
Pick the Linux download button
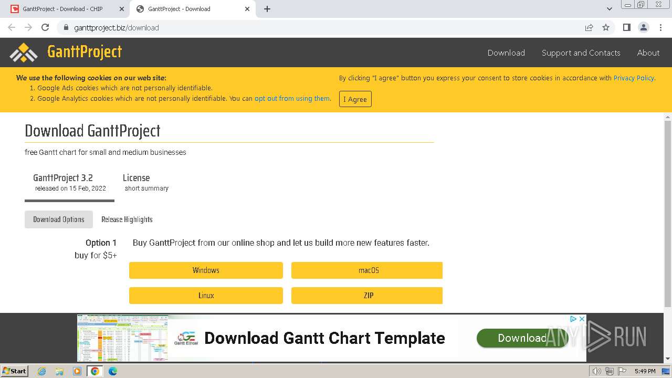click(x=206, y=296)
